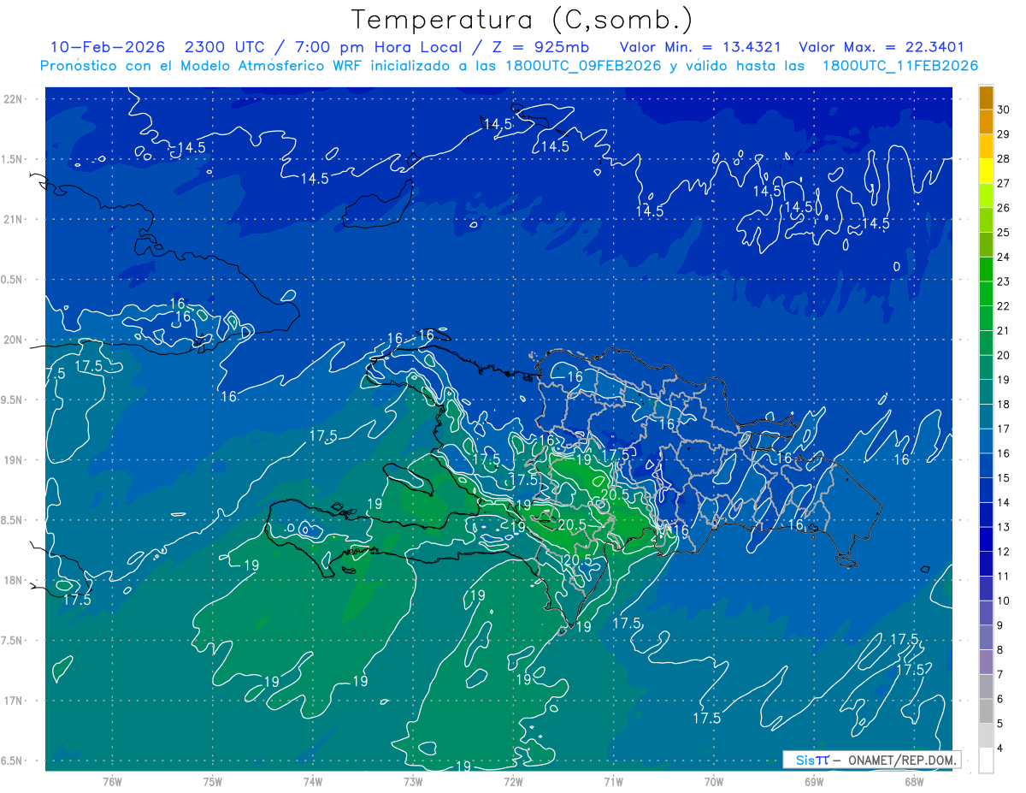The height and width of the screenshot is (793, 1026).
Task: Click the "22N" latitude axis label
Action: pos(14,99)
